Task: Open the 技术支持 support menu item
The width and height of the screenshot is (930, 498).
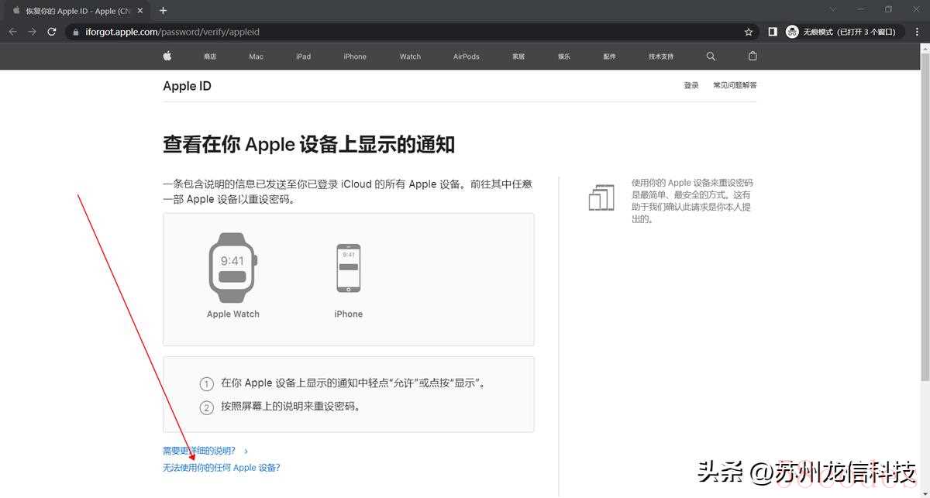Action: pos(661,57)
